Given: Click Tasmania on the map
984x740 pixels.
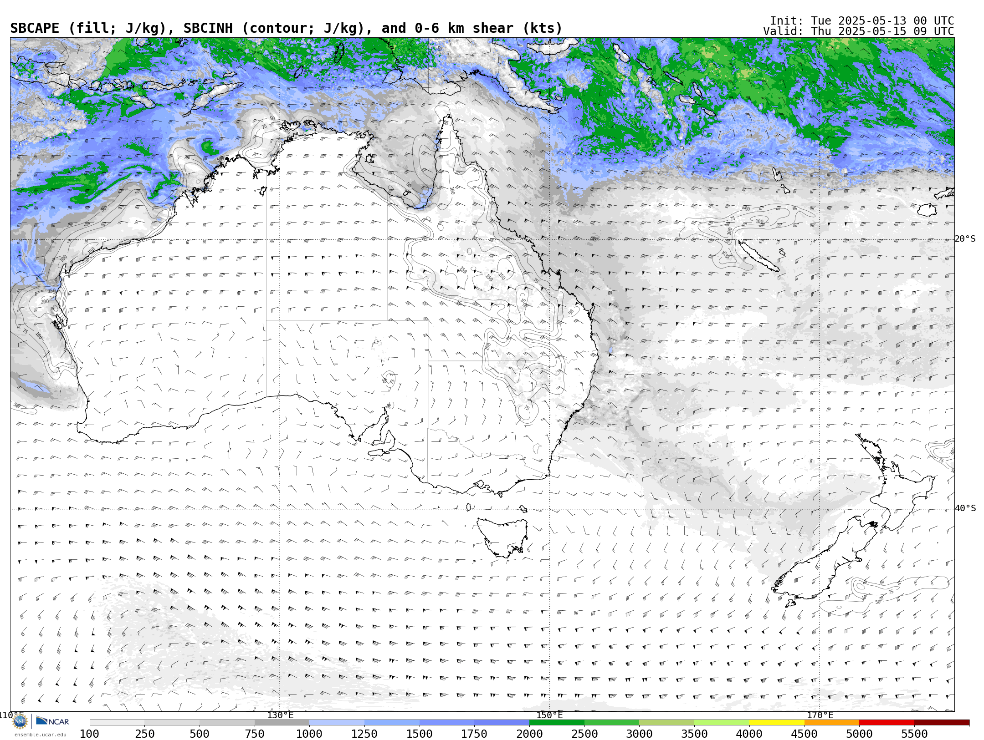Looking at the screenshot, I should pos(503,537).
